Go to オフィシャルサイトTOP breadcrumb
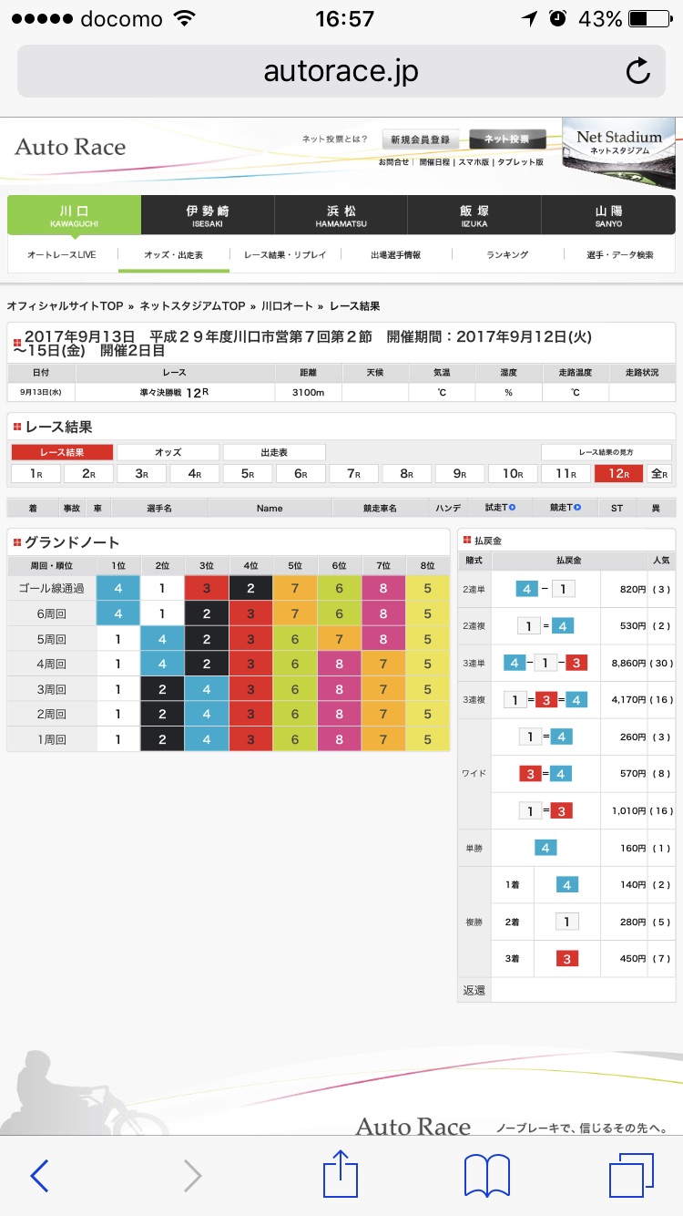Screen dimensions: 683x1216 [x=66, y=306]
